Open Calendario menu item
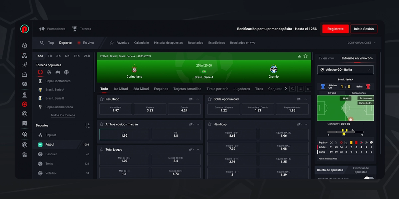 [142, 43]
